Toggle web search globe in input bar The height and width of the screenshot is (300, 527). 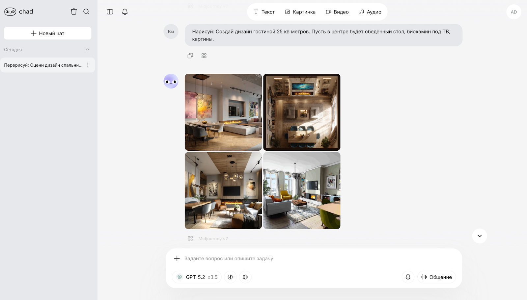(x=245, y=277)
